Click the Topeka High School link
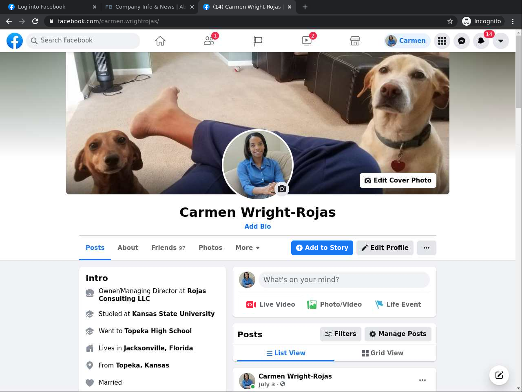Image resolution: width=522 pixels, height=392 pixels. coord(158,331)
